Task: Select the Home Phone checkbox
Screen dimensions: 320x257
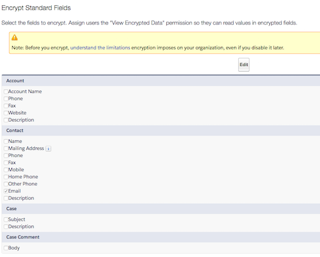Action: coord(6,177)
